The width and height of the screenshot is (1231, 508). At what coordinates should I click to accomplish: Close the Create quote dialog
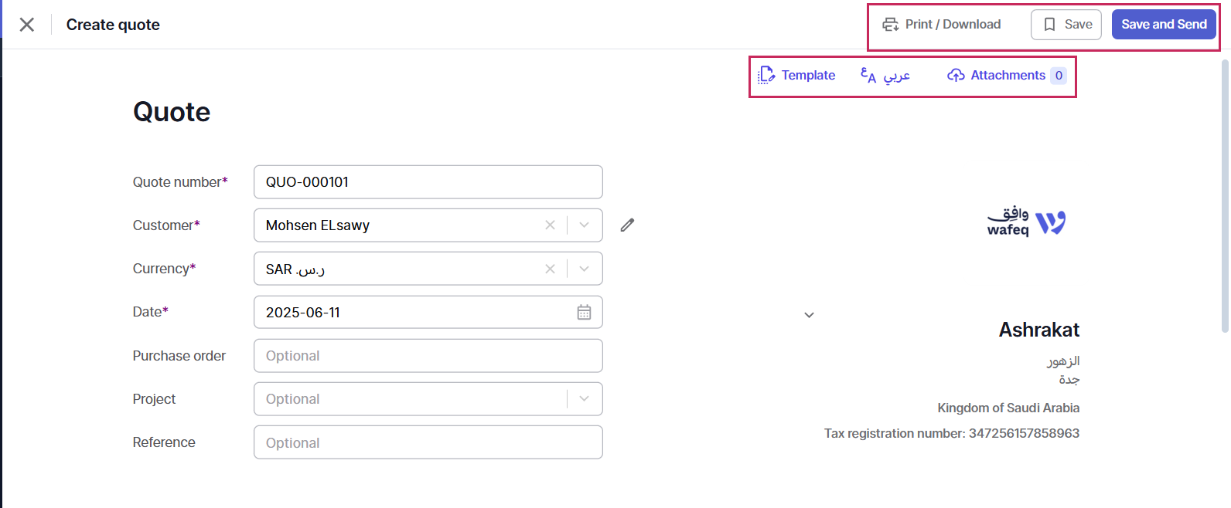[26, 25]
